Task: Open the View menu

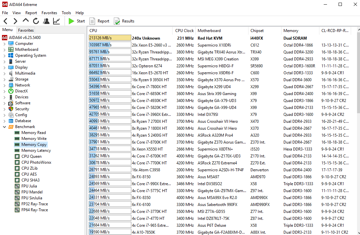Action: 16,13
